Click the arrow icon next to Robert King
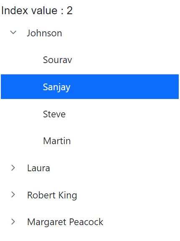 13,195
